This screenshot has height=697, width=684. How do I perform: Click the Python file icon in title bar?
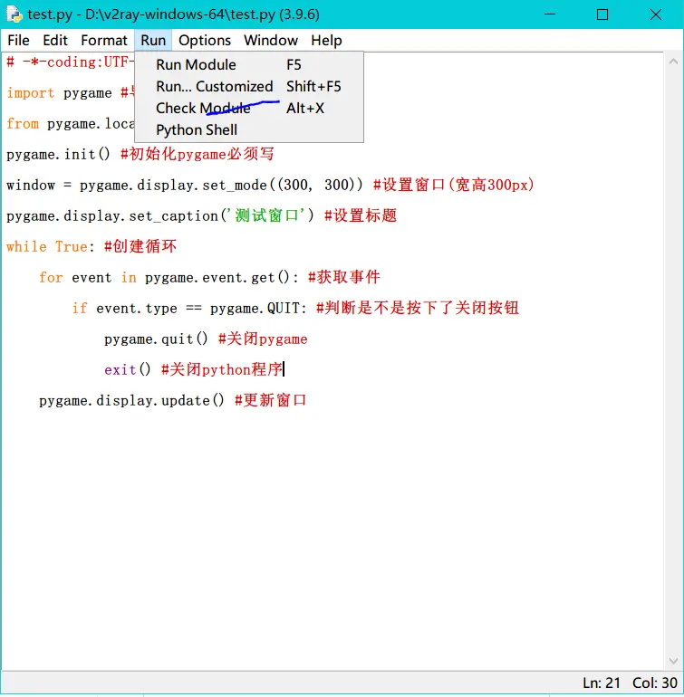(x=14, y=14)
